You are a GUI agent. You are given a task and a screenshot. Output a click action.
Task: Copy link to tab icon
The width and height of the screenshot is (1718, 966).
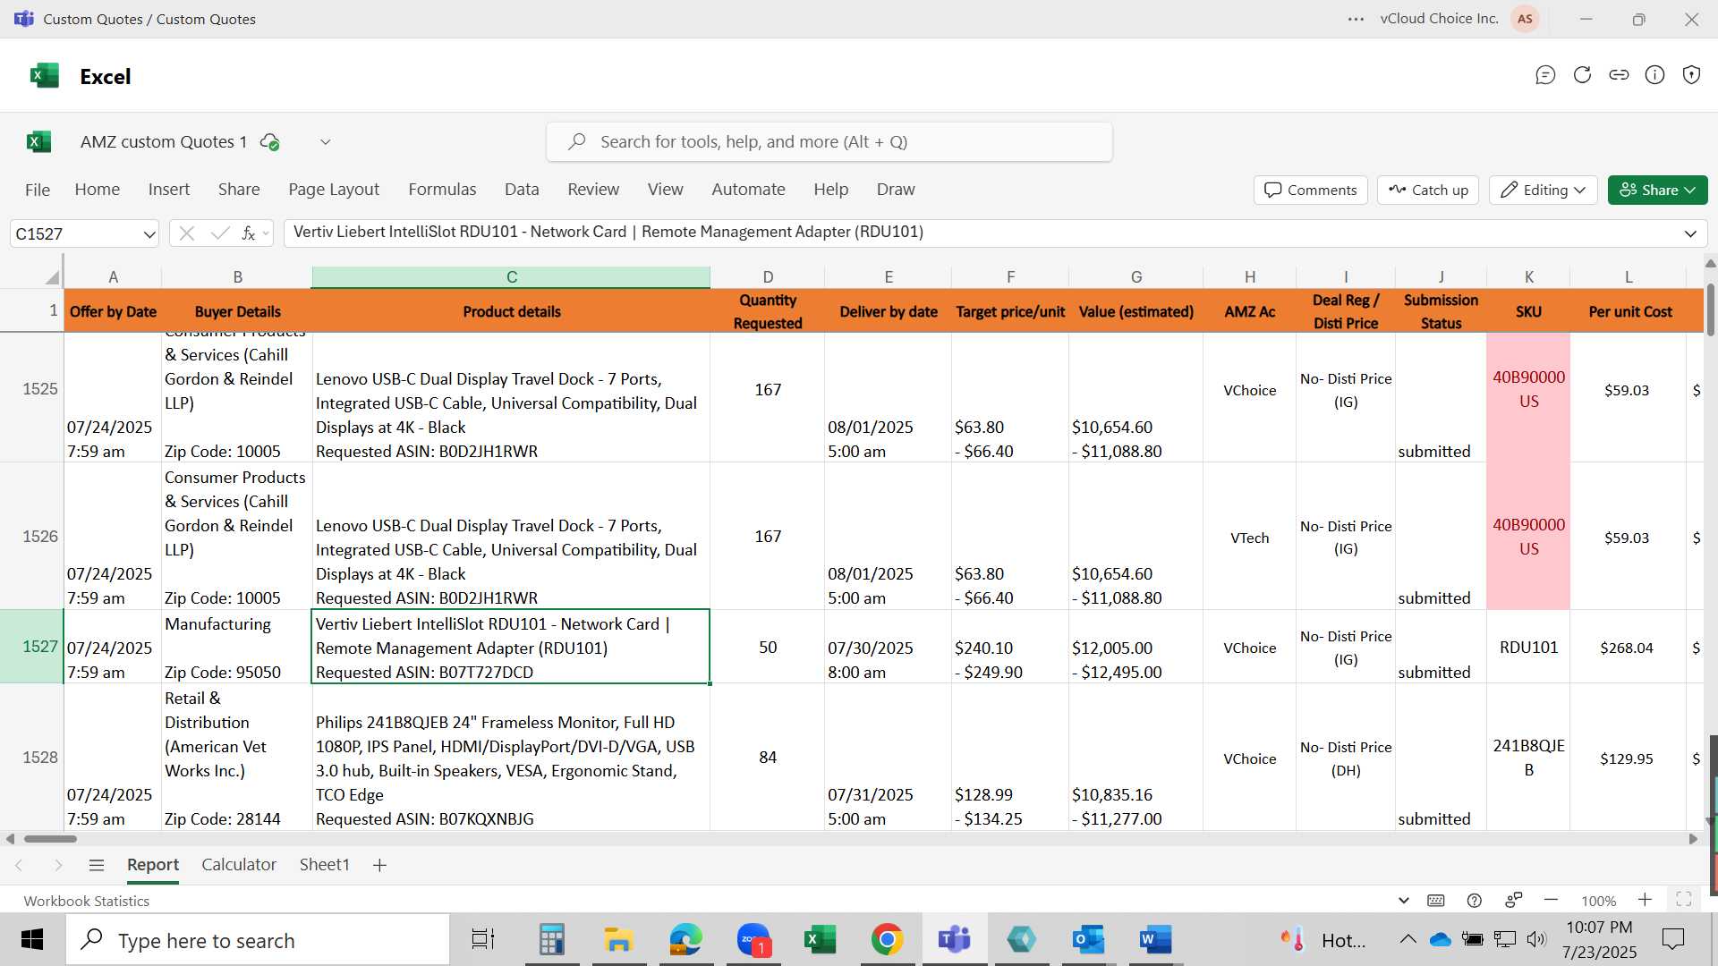[x=1619, y=75]
